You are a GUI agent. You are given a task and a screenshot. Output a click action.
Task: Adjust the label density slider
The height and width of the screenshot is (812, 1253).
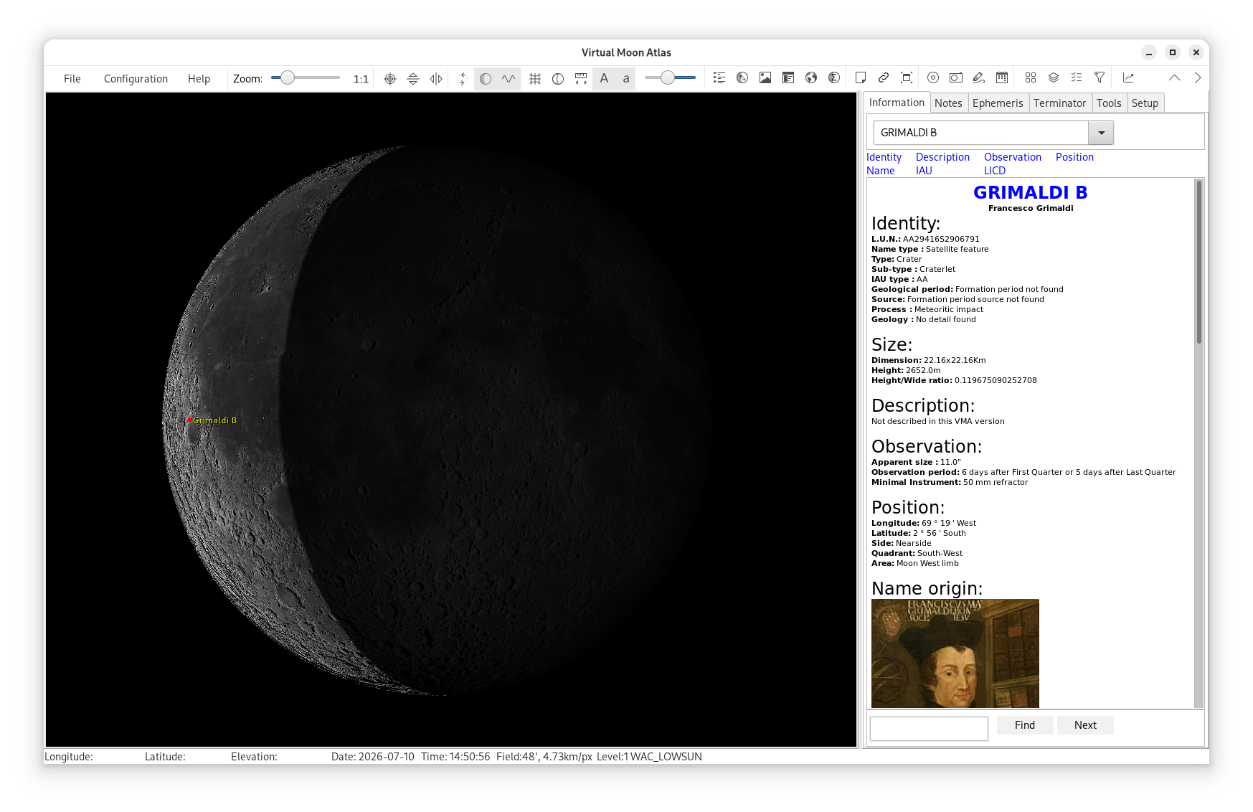[x=670, y=78]
